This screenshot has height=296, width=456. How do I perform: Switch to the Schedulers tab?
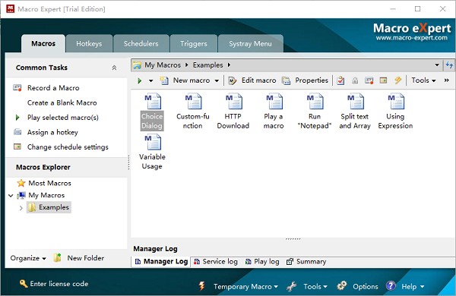tap(141, 43)
